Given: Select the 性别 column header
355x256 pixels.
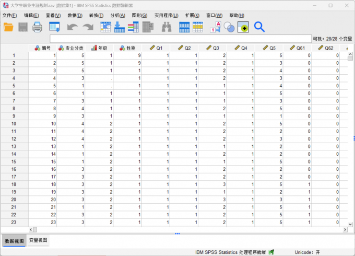Looking at the screenshot, I should [128, 48].
